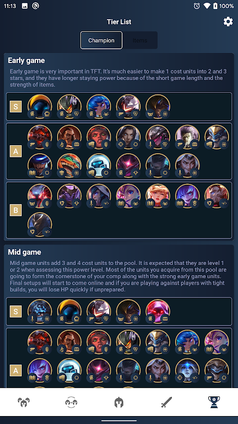This screenshot has width=238, height=424.
Task: Tap the Early game B tier badge
Action: (16, 210)
